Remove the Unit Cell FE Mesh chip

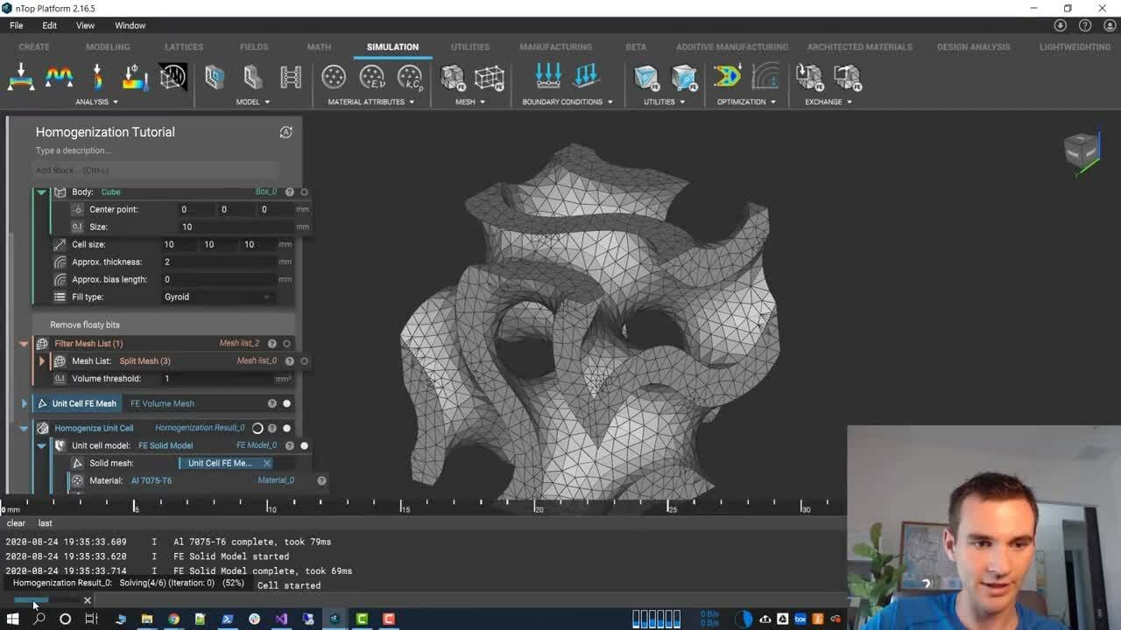tap(266, 463)
